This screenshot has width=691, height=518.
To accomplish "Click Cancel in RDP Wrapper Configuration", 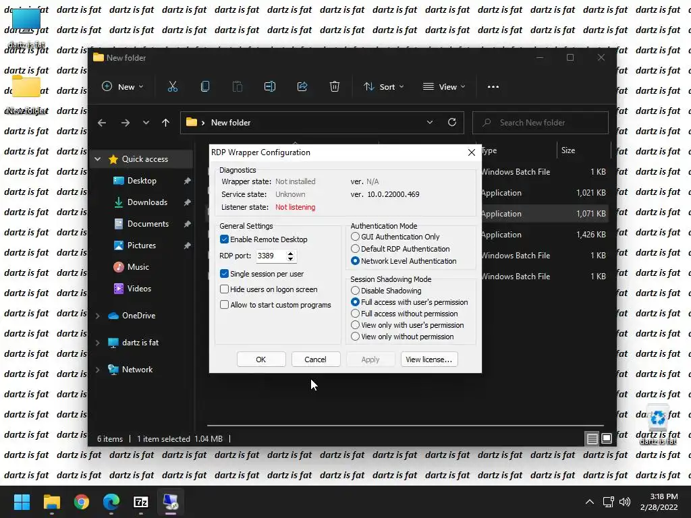I will 316,359.
